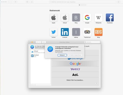Click the search field in Internetes fiókok window
The height and width of the screenshot is (95, 123).
[x=92, y=42]
